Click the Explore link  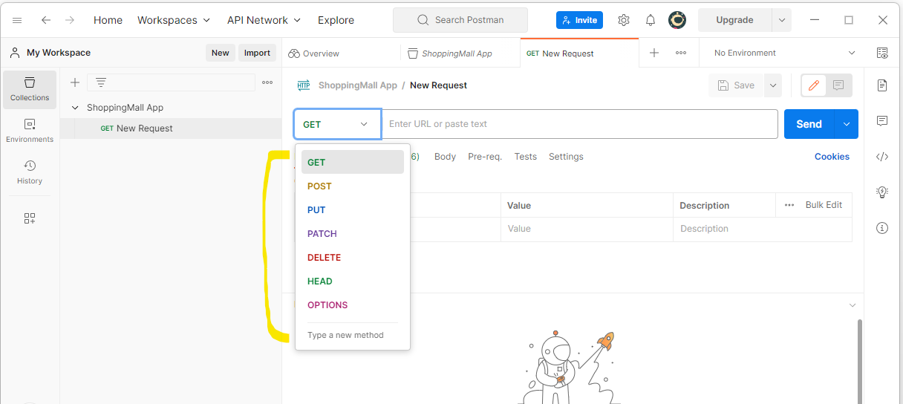click(336, 20)
